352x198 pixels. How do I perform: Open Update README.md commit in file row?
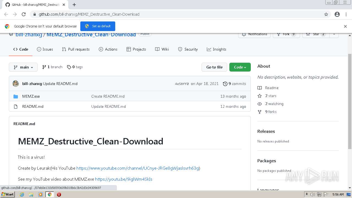(109, 106)
